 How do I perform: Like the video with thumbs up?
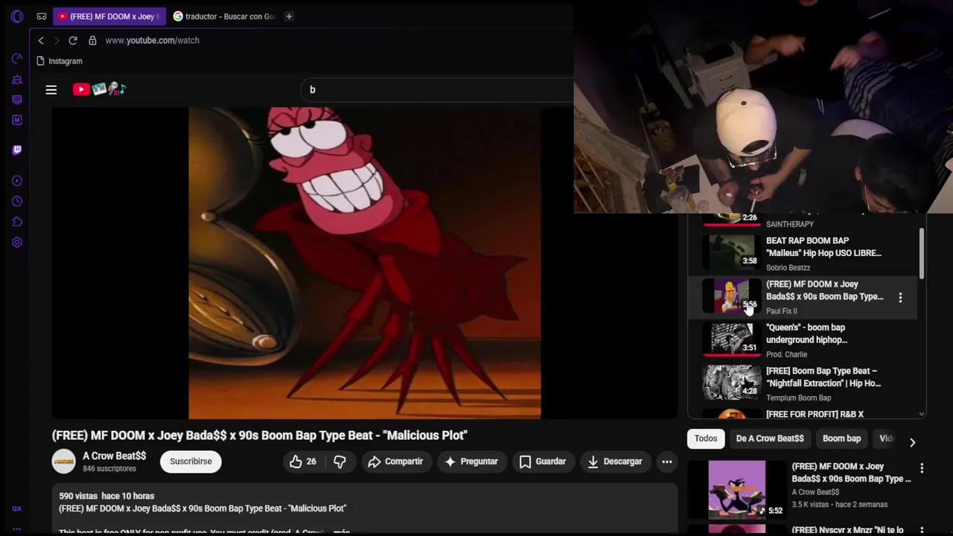[303, 462]
